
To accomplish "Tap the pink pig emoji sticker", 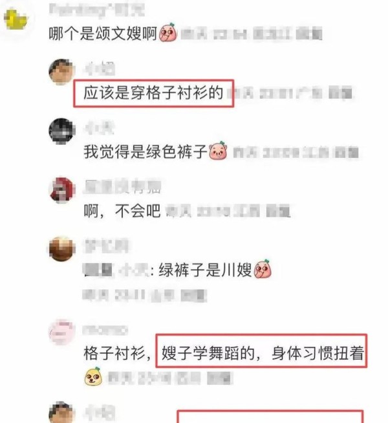I will pyautogui.click(x=218, y=151).
